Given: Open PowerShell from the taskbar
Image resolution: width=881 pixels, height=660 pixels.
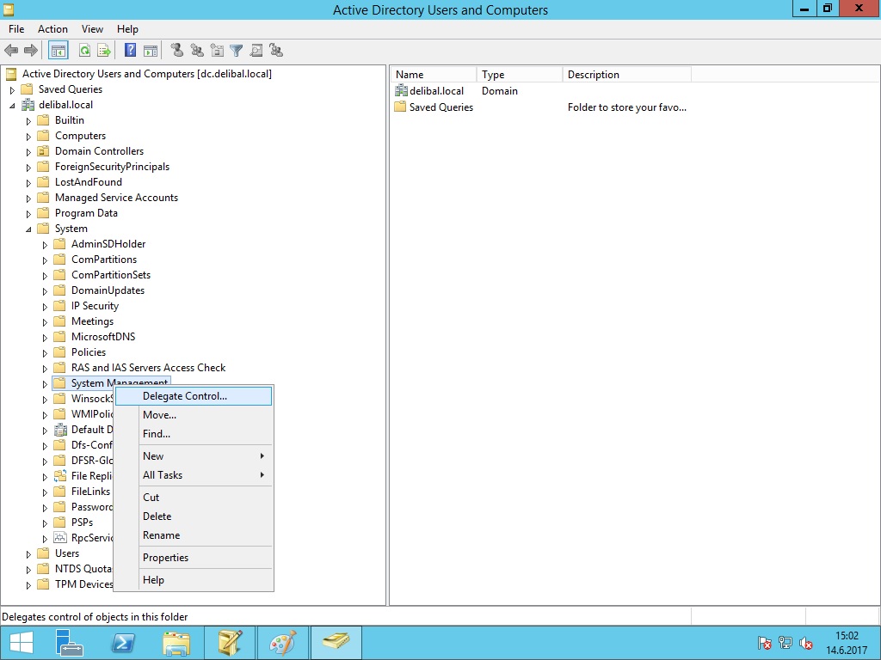Looking at the screenshot, I should point(123,643).
